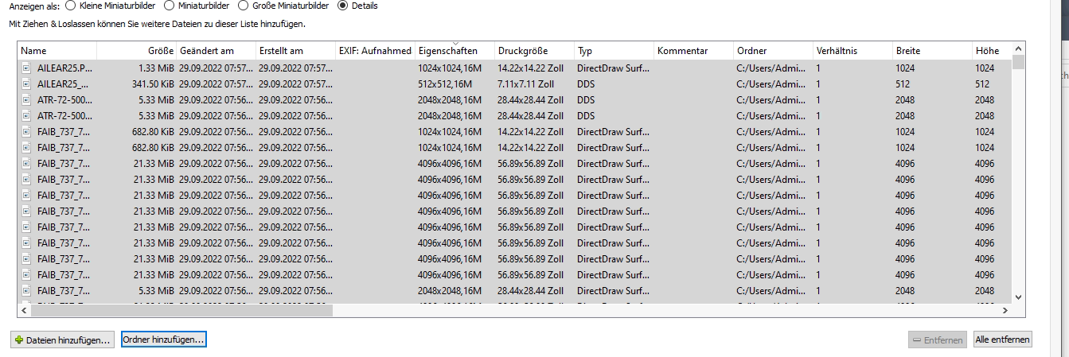Click the Typ column header

click(x=611, y=51)
